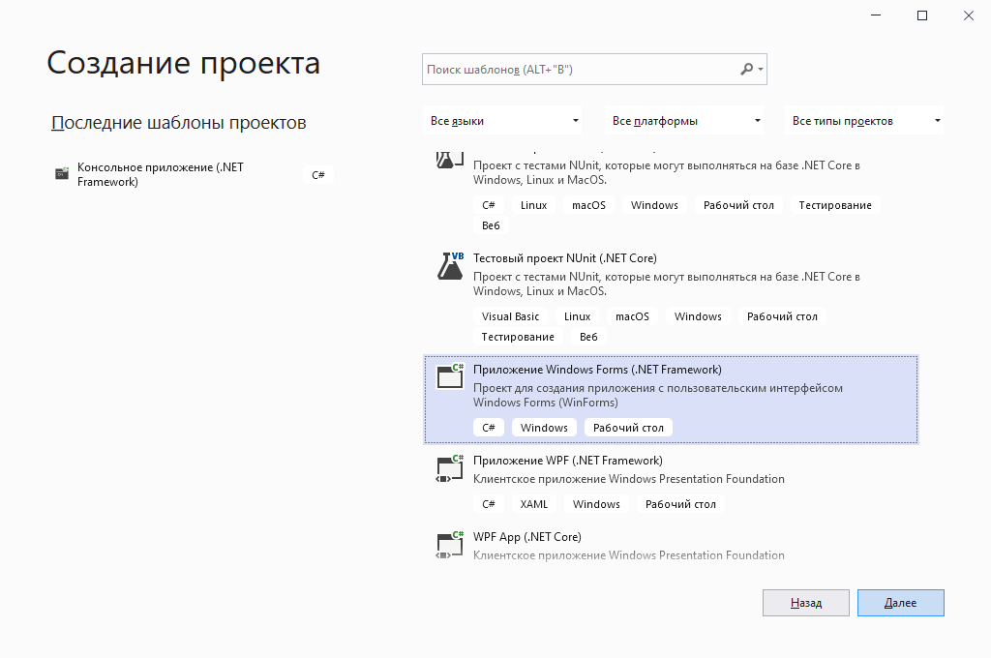Click the search magnifier icon in template search
This screenshot has height=658, width=991.
pos(746,70)
